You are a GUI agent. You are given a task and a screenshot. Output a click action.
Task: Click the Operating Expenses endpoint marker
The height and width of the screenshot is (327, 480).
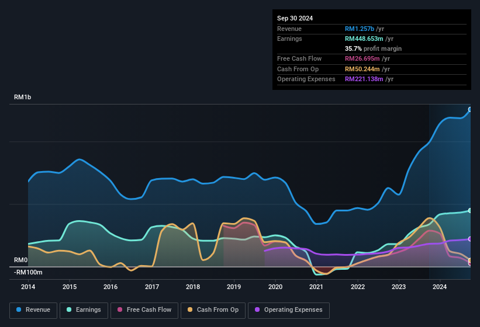coord(470,239)
